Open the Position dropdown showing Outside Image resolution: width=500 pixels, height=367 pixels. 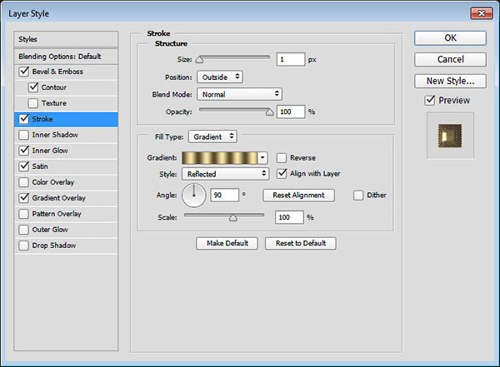pyautogui.click(x=220, y=77)
